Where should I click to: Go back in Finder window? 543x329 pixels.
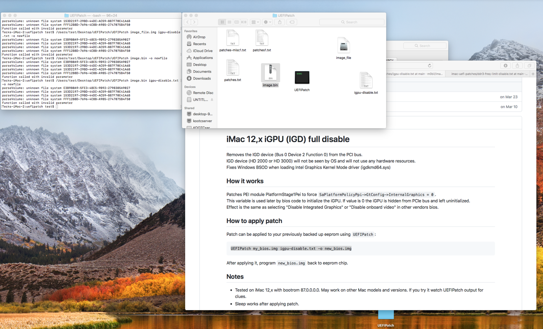(188, 22)
